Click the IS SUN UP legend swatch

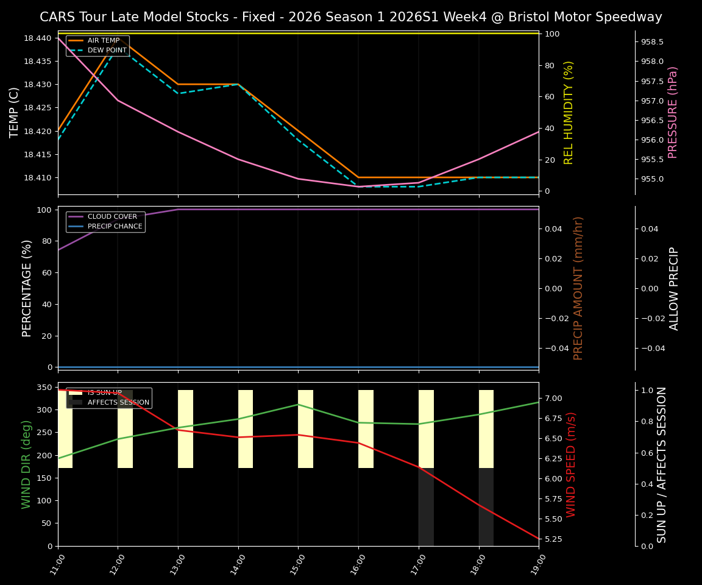click(x=76, y=392)
